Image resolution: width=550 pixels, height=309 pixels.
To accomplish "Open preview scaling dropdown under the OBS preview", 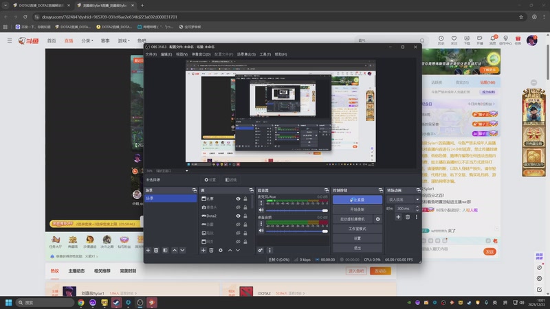I will click(186, 171).
